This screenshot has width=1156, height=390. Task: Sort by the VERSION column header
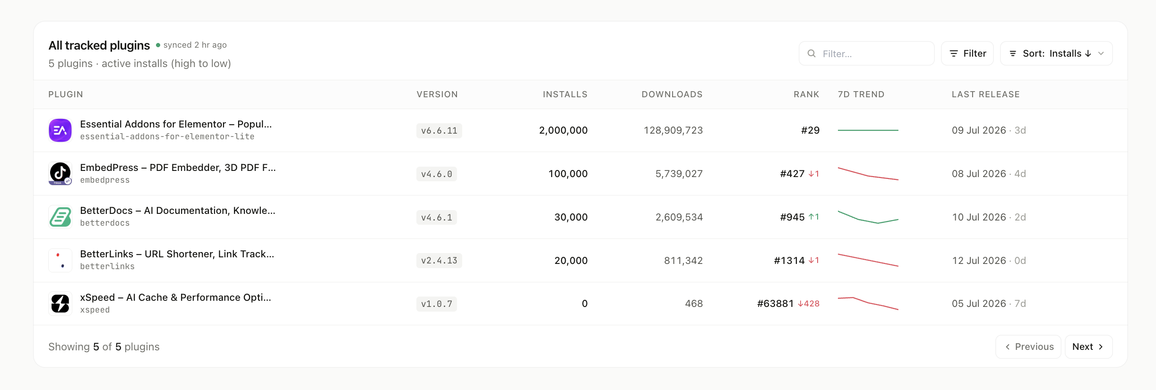[x=437, y=94]
